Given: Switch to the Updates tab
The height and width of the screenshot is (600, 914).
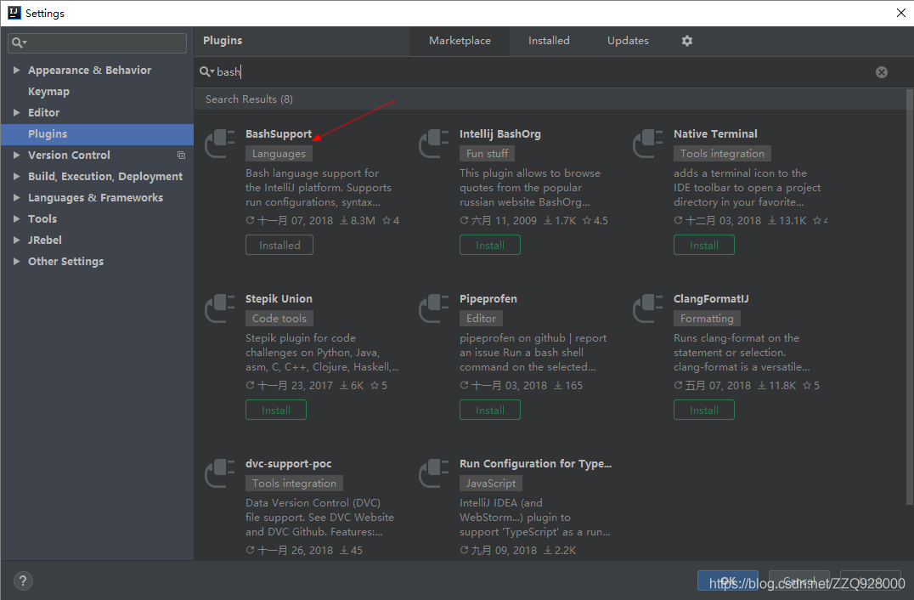Looking at the screenshot, I should pyautogui.click(x=628, y=41).
